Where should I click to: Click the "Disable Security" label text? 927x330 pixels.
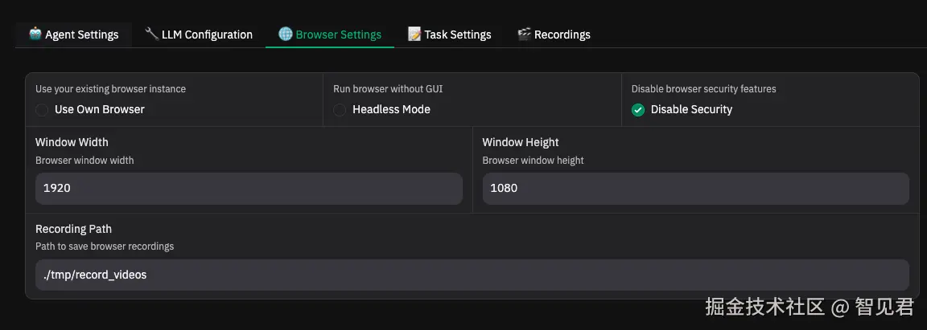pos(691,109)
